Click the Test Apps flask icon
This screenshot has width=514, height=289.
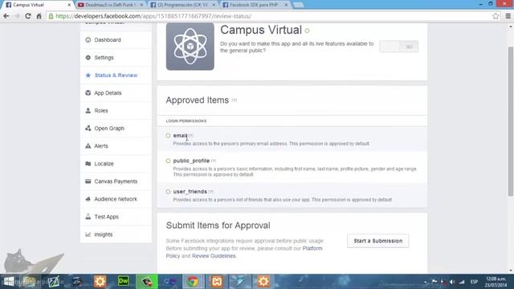coord(88,217)
